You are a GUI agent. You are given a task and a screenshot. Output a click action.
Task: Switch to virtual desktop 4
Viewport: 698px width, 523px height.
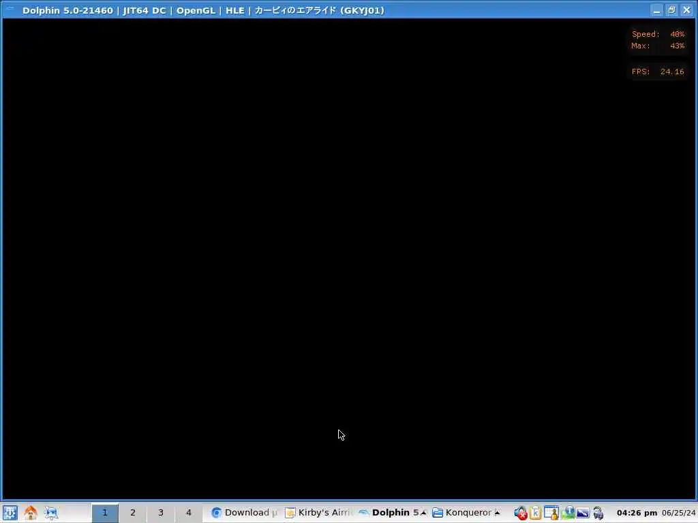pyautogui.click(x=188, y=513)
